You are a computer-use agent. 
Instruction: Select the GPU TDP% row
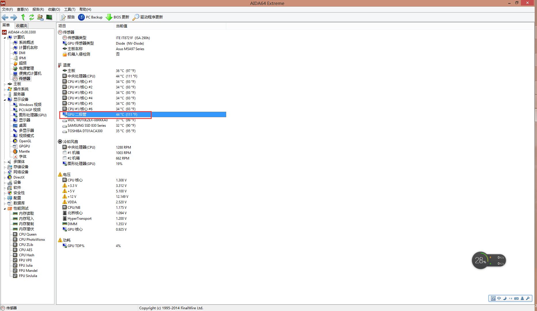pyautogui.click(x=144, y=246)
